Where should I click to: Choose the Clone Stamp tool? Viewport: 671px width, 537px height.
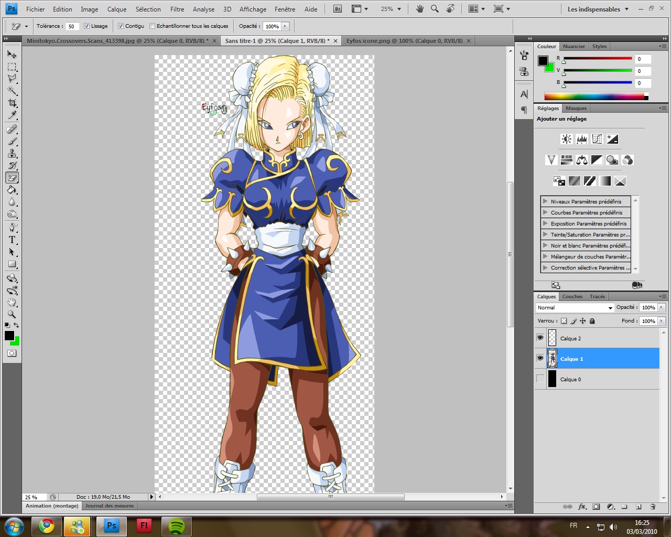pos(12,153)
